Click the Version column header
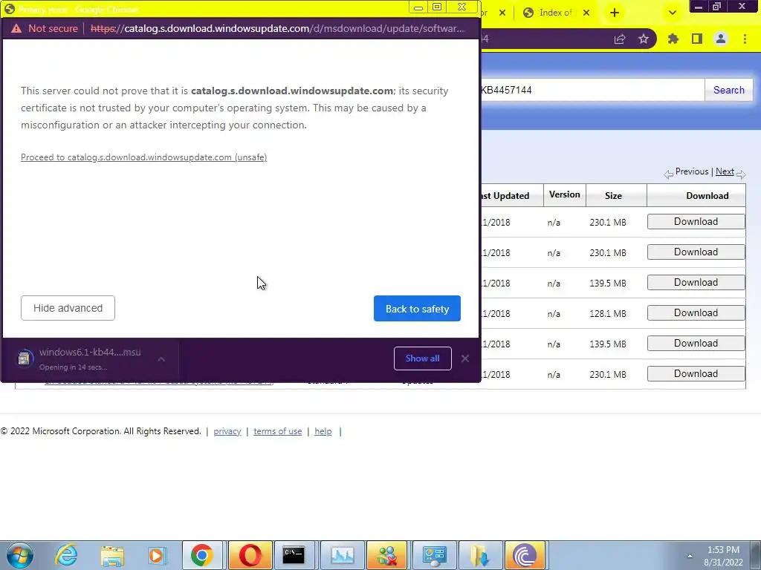This screenshot has height=570, width=761. pos(565,195)
